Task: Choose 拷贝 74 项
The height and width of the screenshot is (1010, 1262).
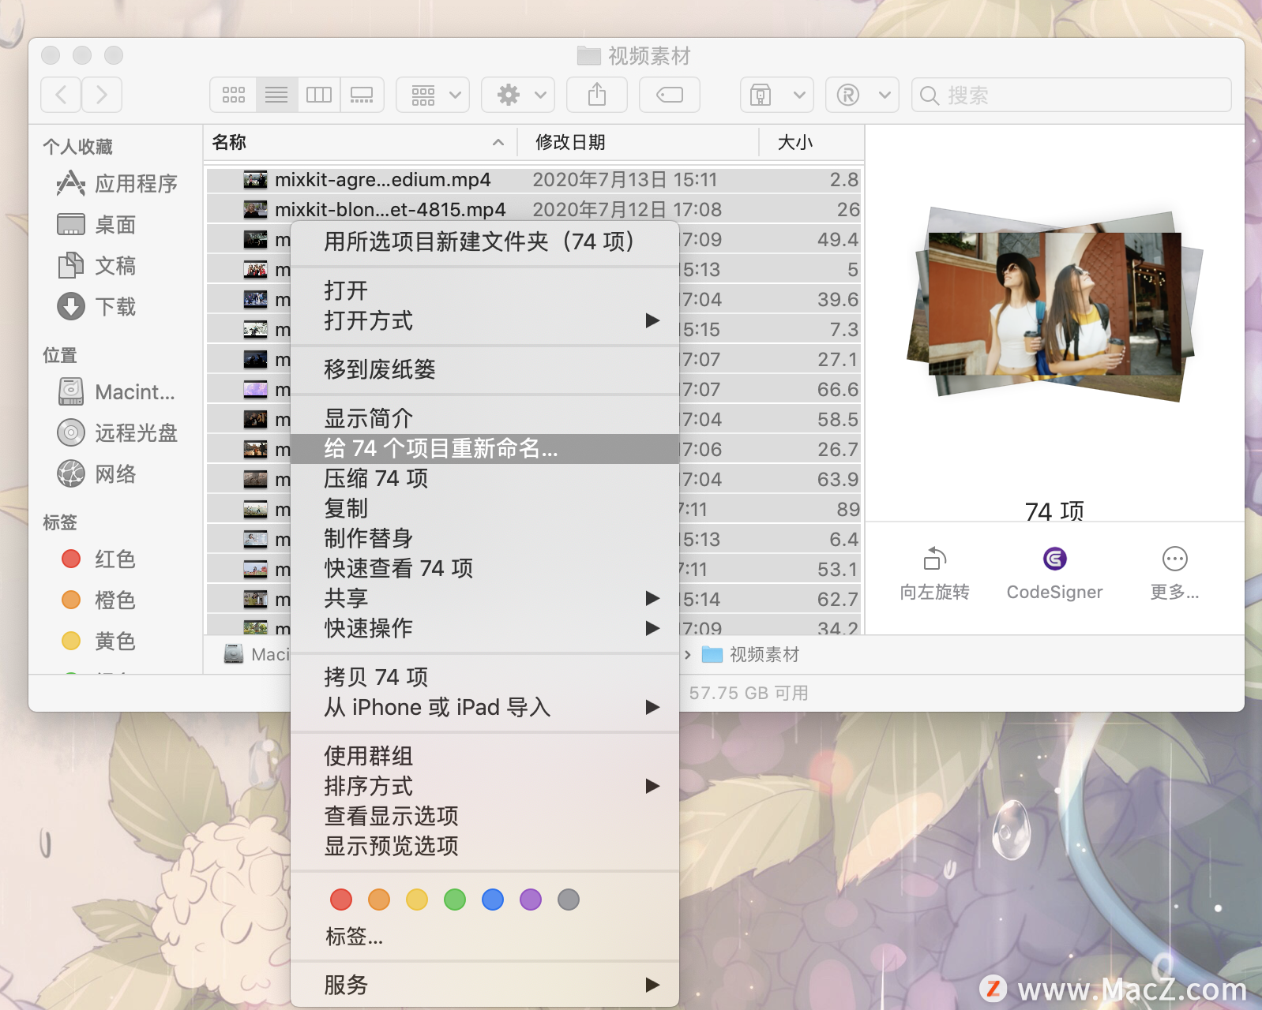Action: coord(485,677)
